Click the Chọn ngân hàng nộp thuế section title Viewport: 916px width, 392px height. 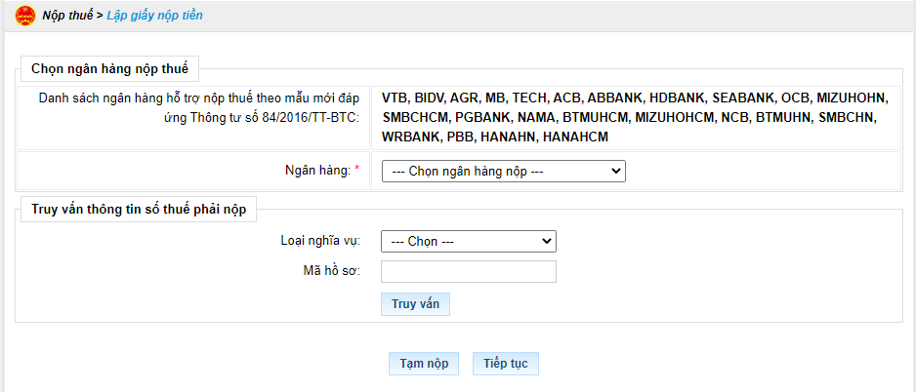pyautogui.click(x=109, y=68)
